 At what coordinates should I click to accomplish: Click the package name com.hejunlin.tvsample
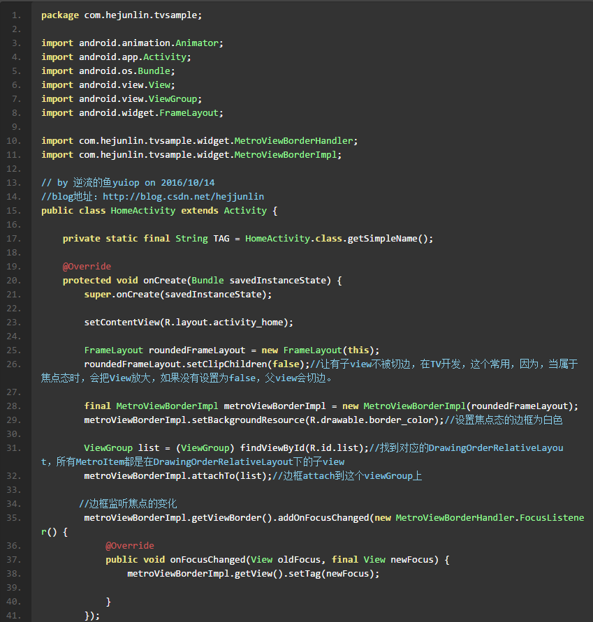coord(140,15)
